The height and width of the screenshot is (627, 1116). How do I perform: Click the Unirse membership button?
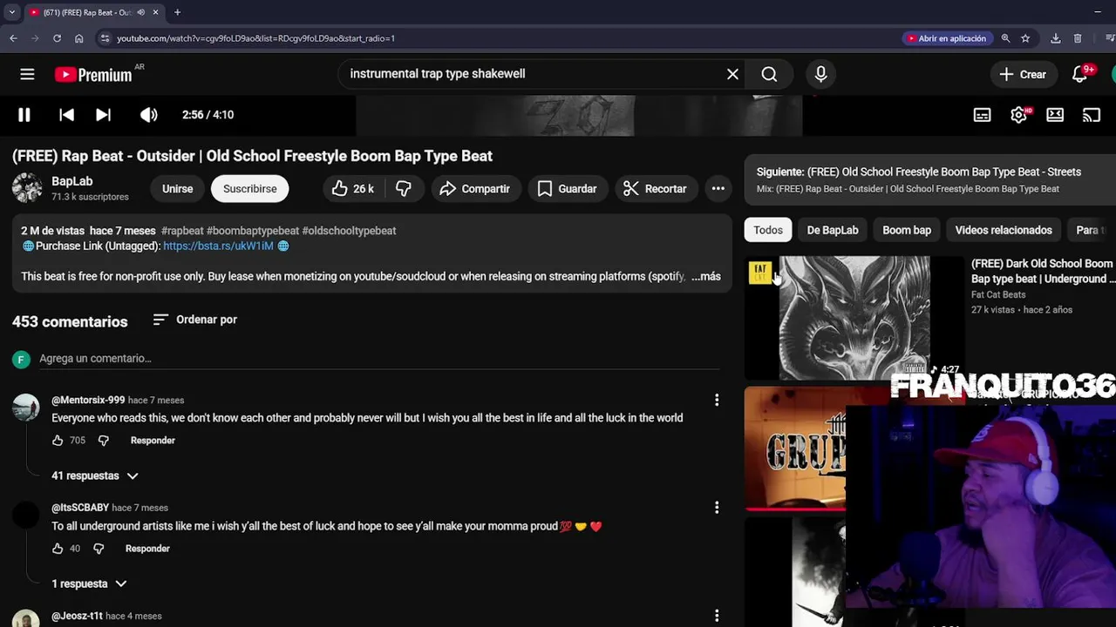click(177, 189)
